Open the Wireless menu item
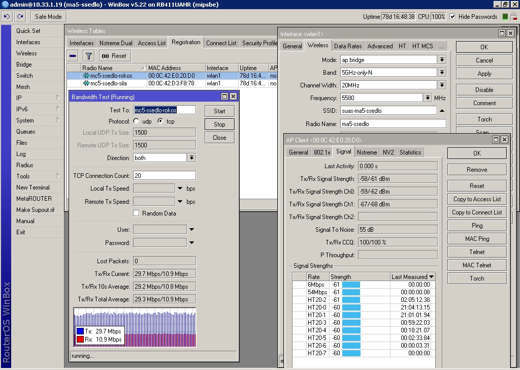The height and width of the screenshot is (370, 520). [26, 53]
